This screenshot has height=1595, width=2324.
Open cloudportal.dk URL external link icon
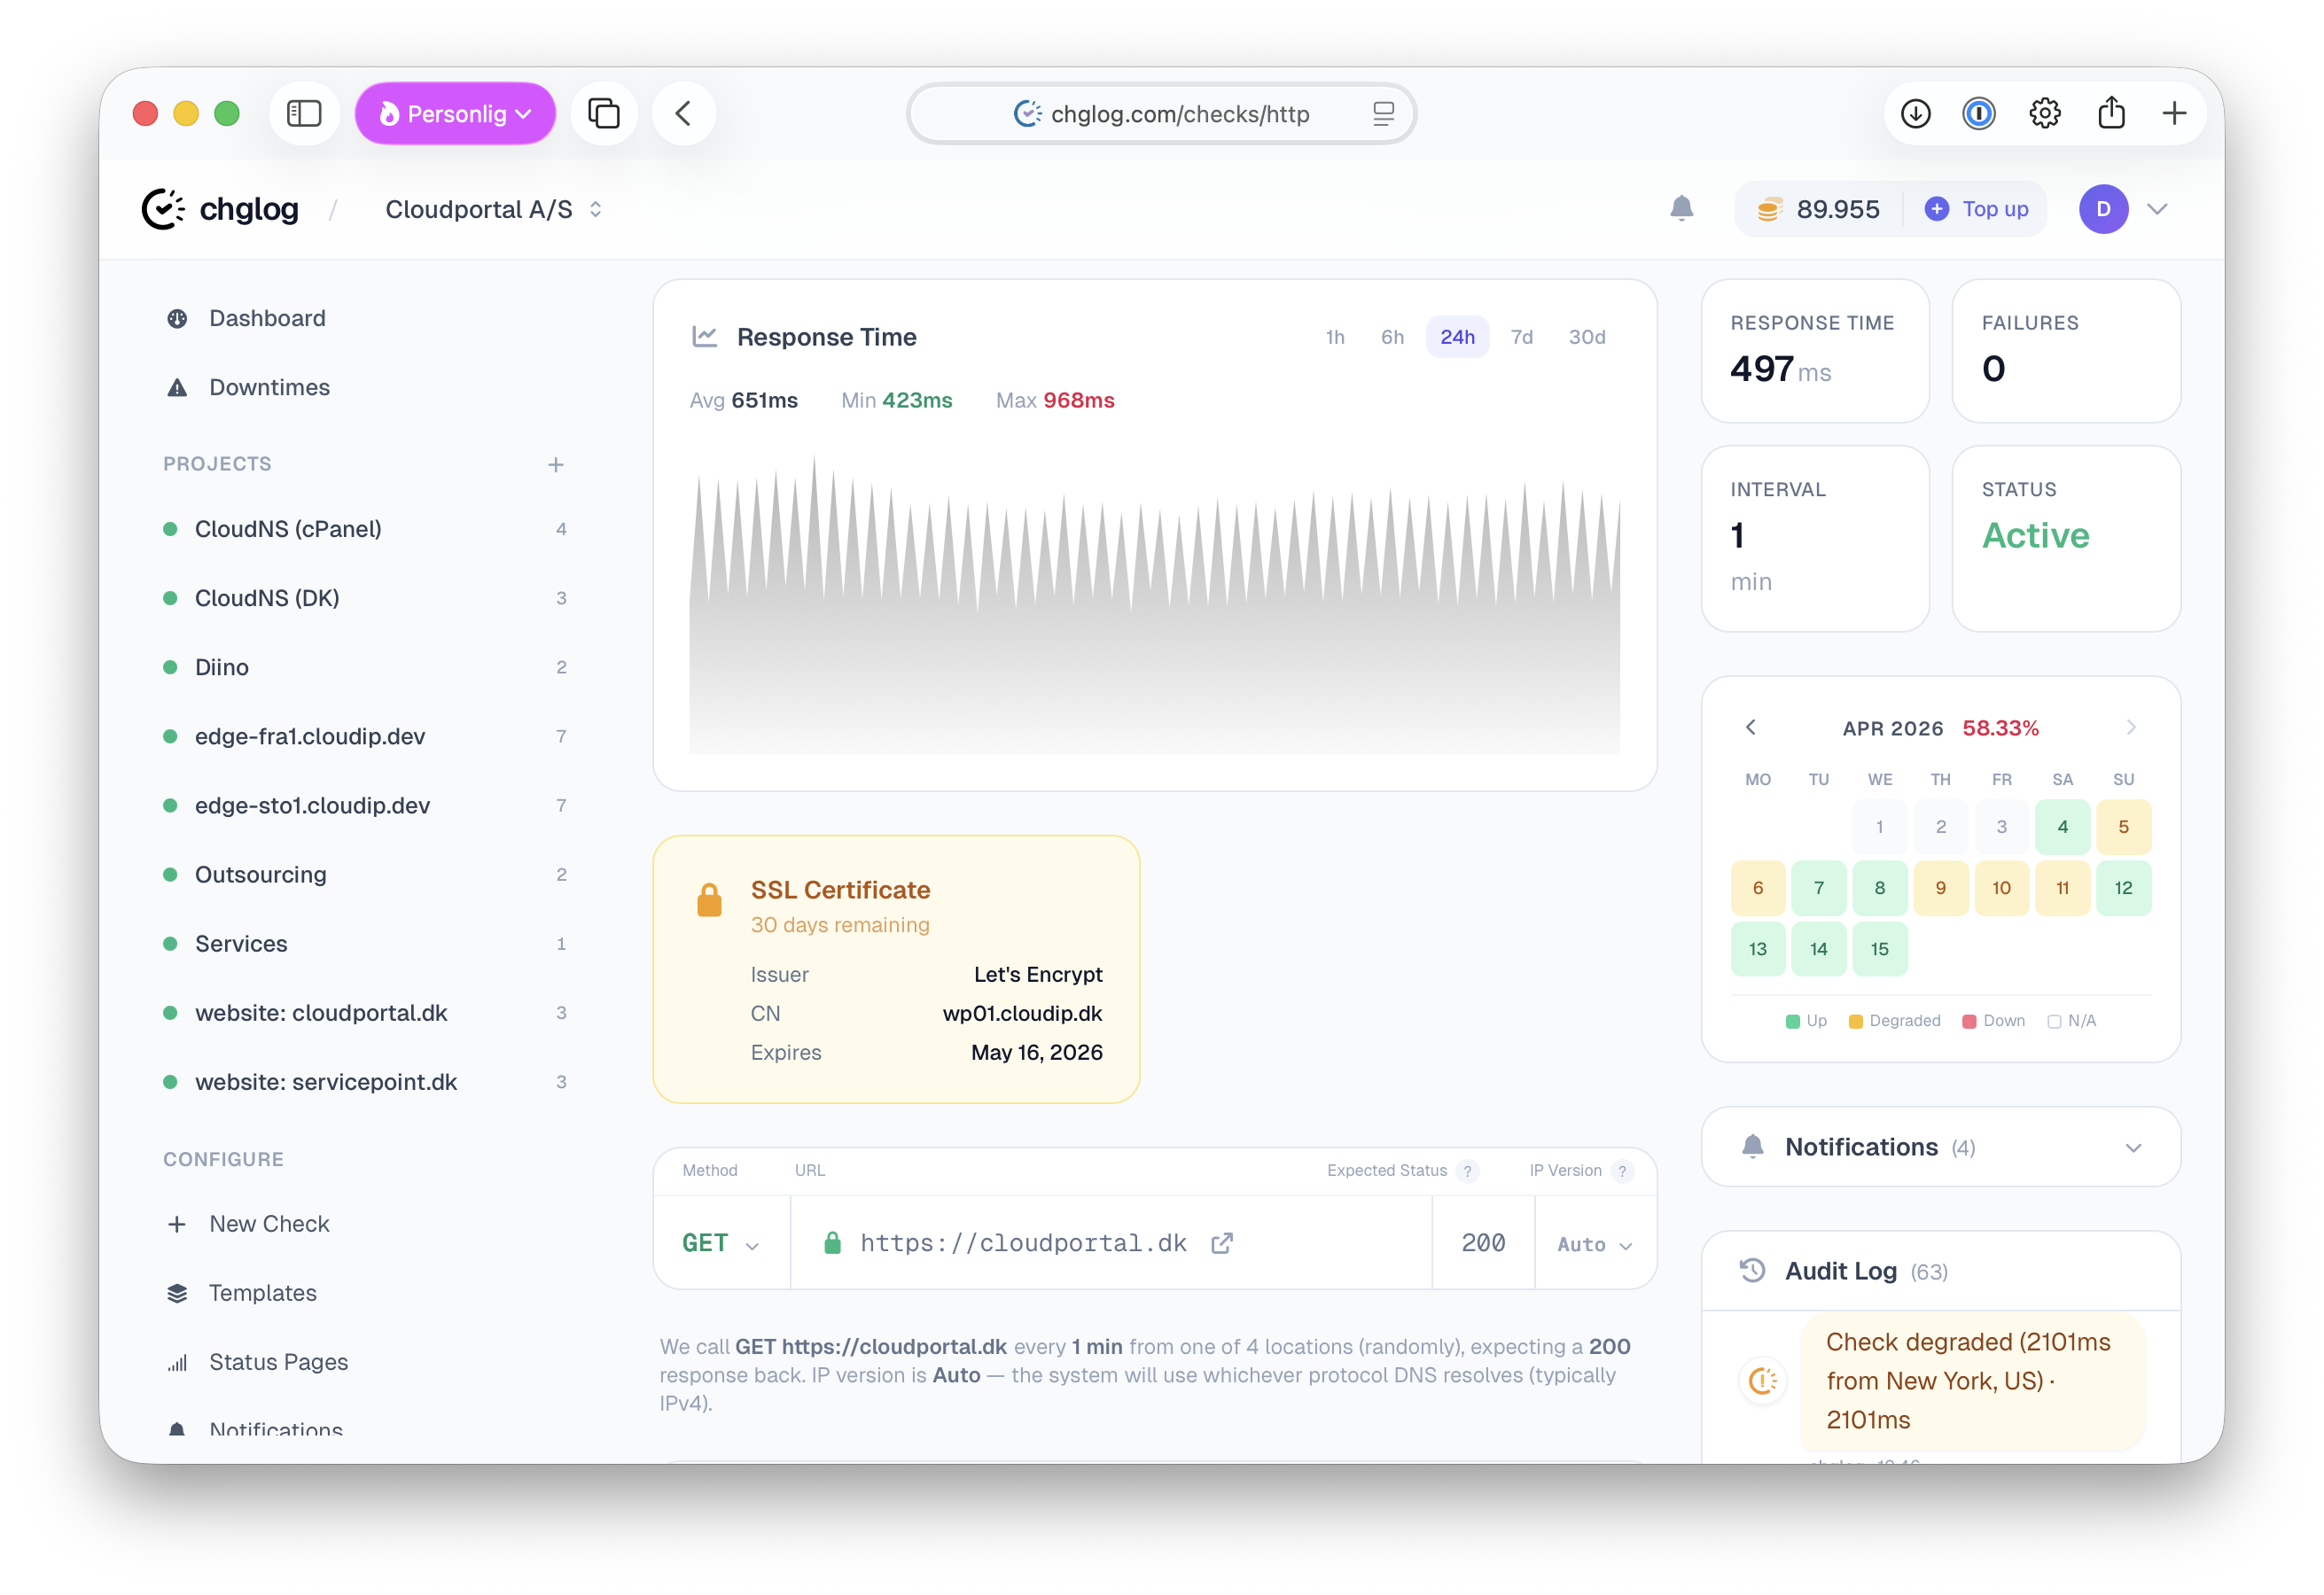click(x=1221, y=1243)
